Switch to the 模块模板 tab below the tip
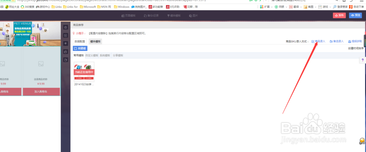The height and width of the screenshot is (152, 366). [95, 41]
